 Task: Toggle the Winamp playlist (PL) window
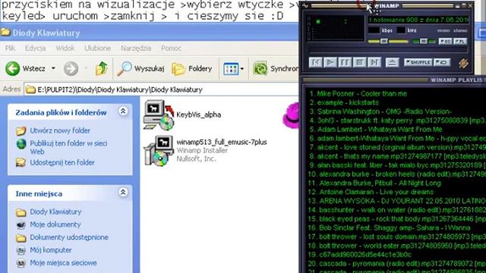[x=460, y=41]
